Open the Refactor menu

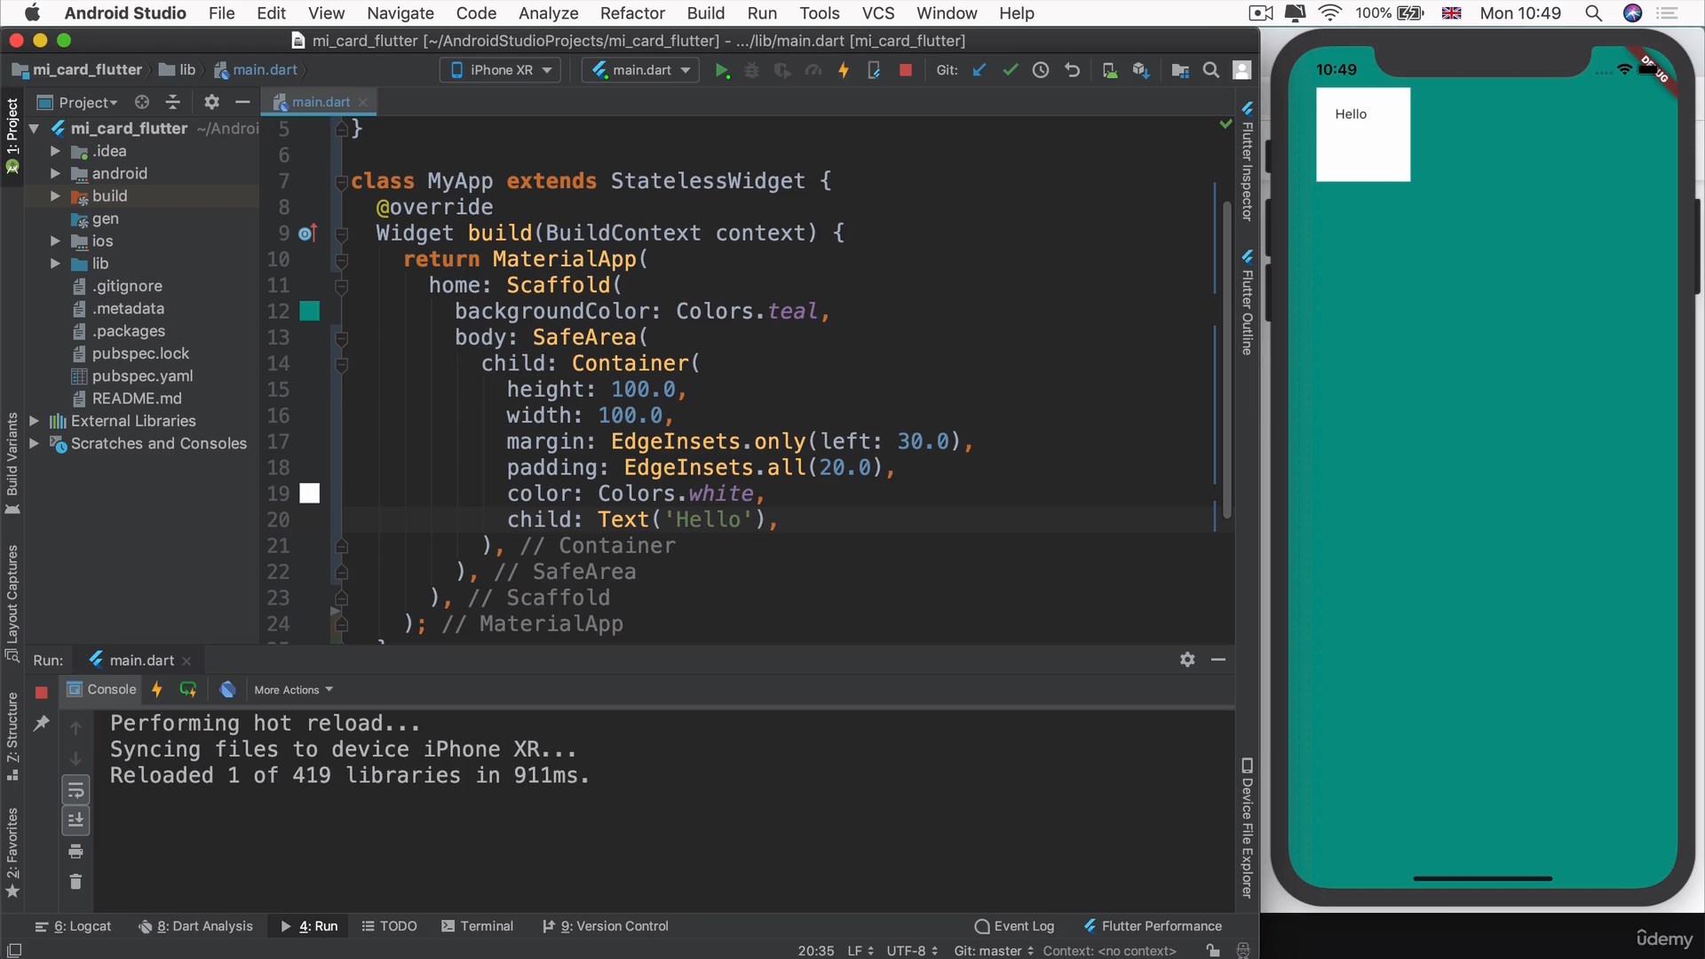pyautogui.click(x=632, y=13)
